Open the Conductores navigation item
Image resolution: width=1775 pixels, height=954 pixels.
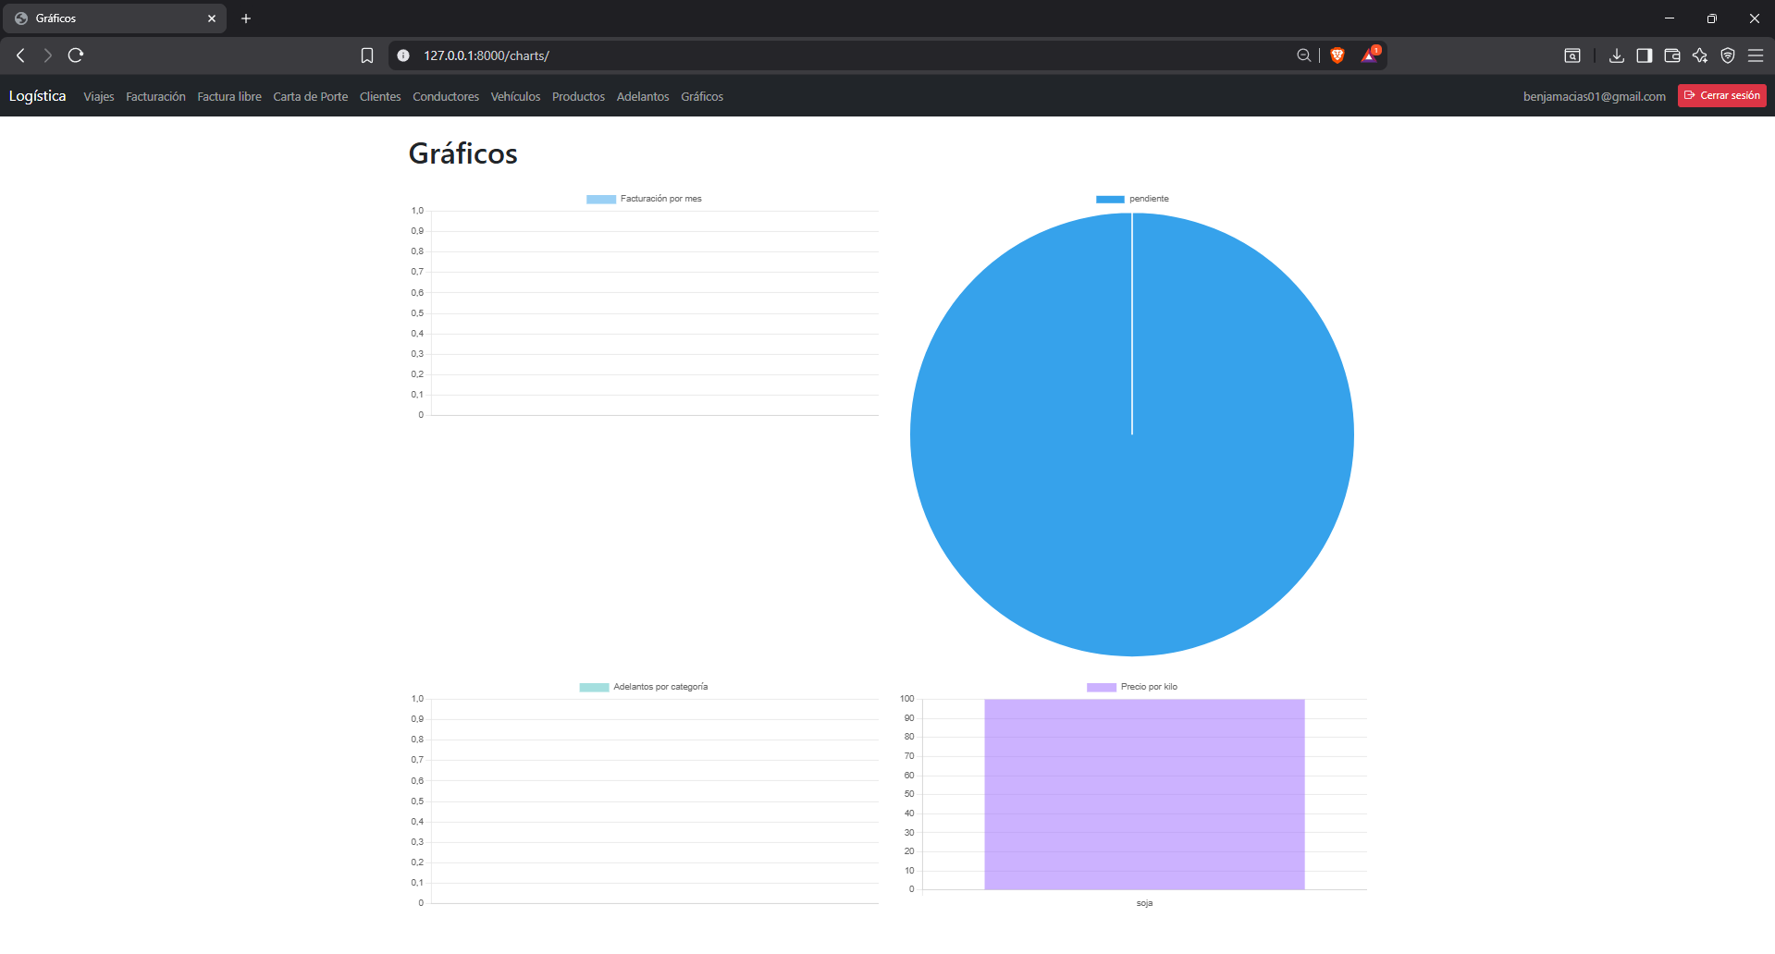coord(445,97)
